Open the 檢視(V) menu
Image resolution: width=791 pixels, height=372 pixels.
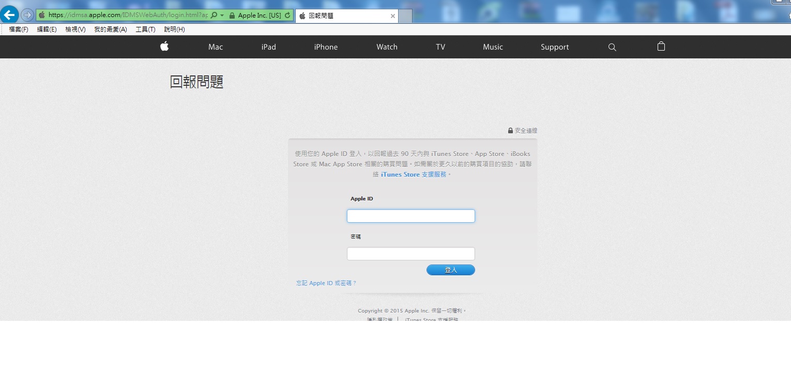coord(75,29)
